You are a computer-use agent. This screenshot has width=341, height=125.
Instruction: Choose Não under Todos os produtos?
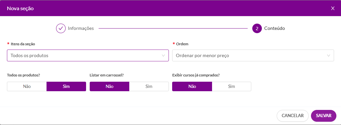(27, 87)
